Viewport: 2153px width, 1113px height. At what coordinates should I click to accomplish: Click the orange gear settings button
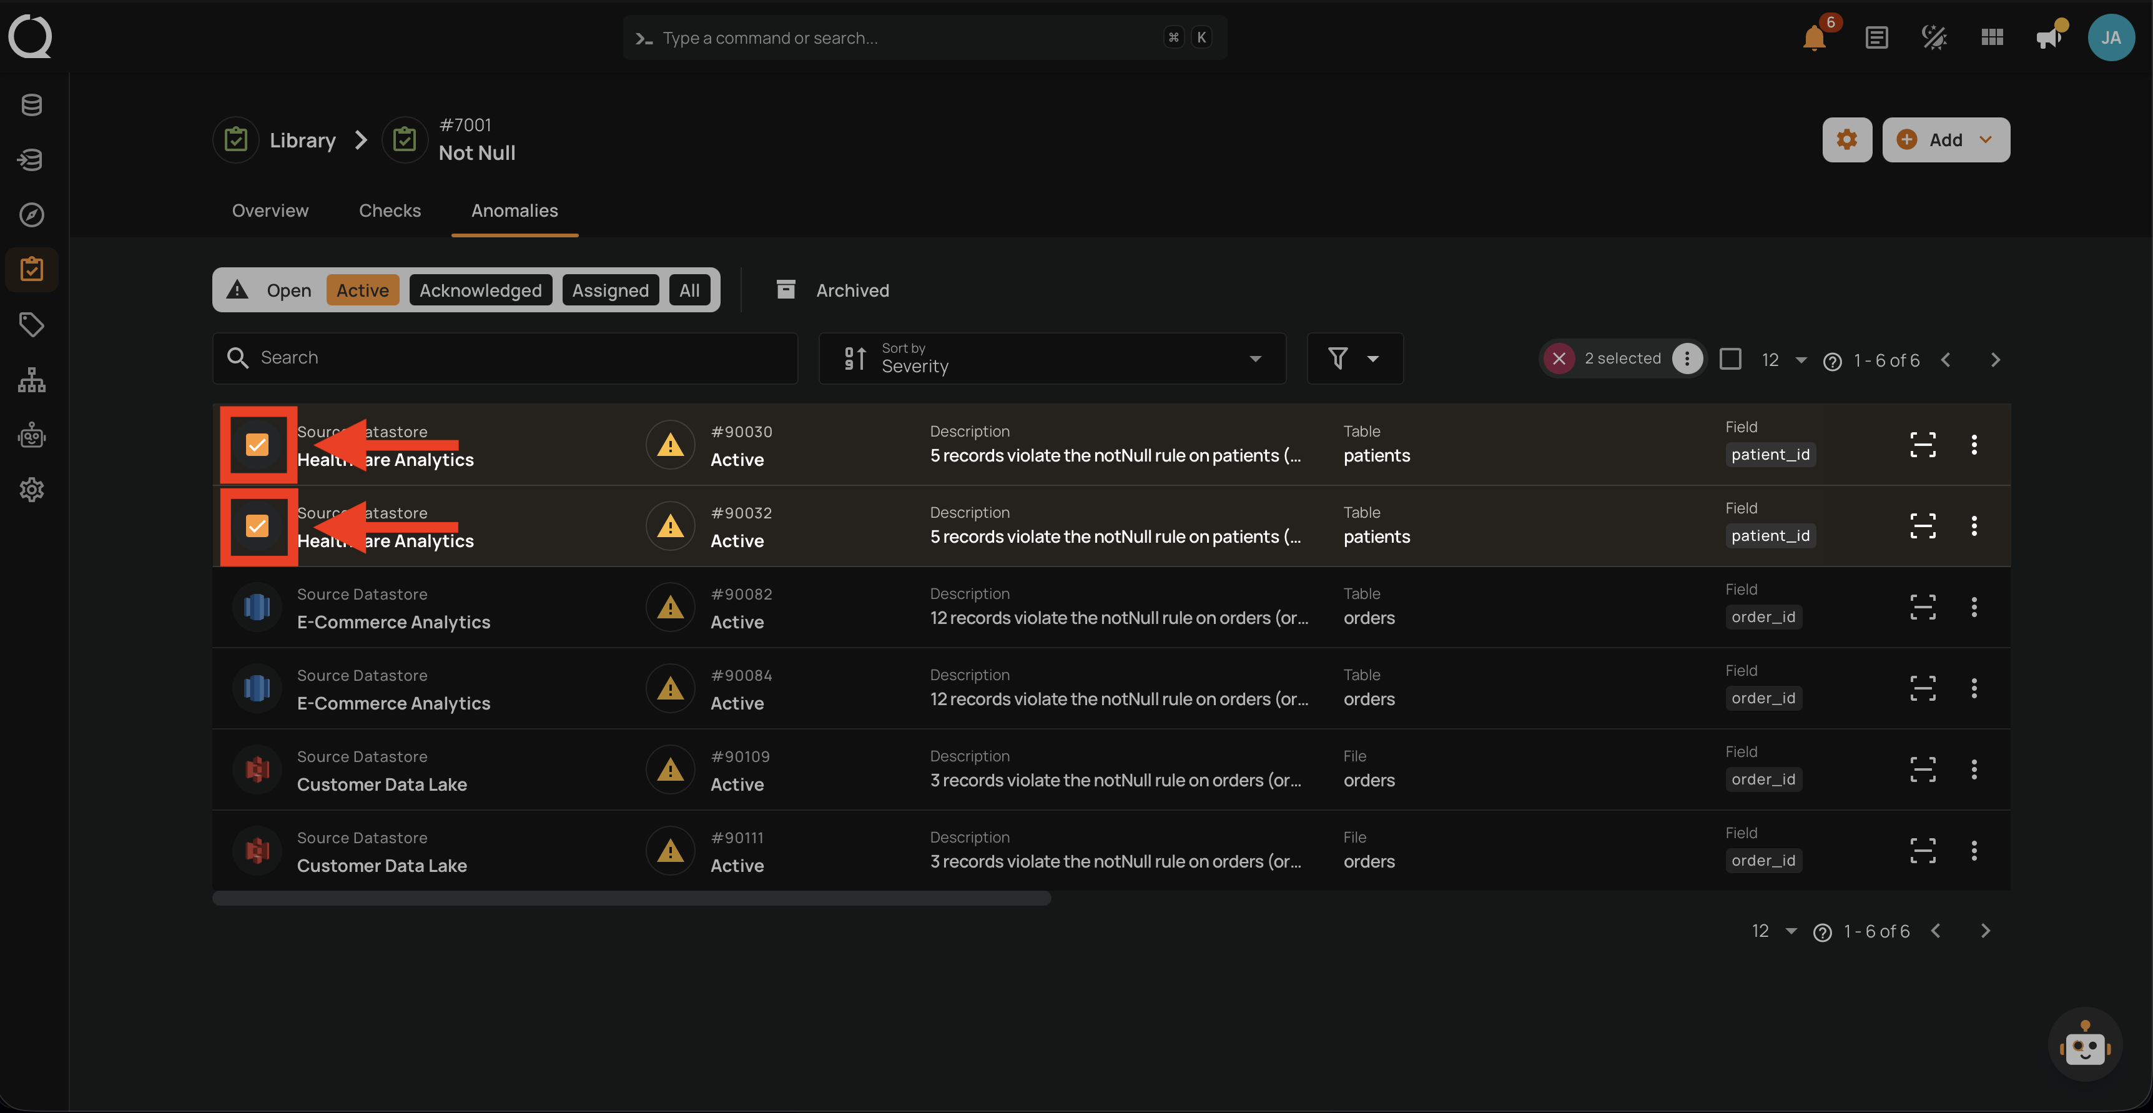pos(1847,140)
